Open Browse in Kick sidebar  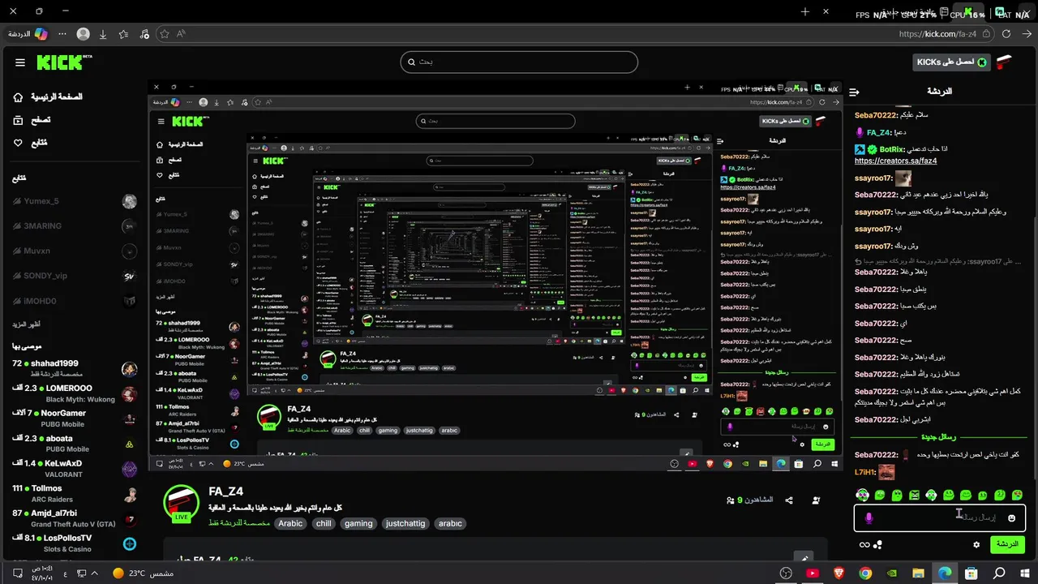click(x=32, y=119)
